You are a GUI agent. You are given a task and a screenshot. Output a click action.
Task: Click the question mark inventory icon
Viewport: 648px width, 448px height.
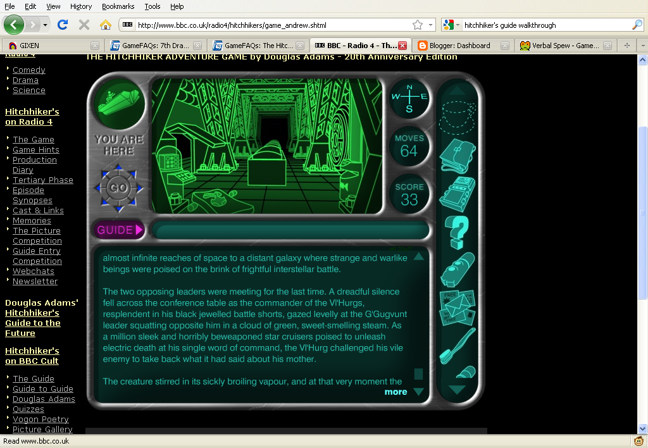(x=457, y=231)
